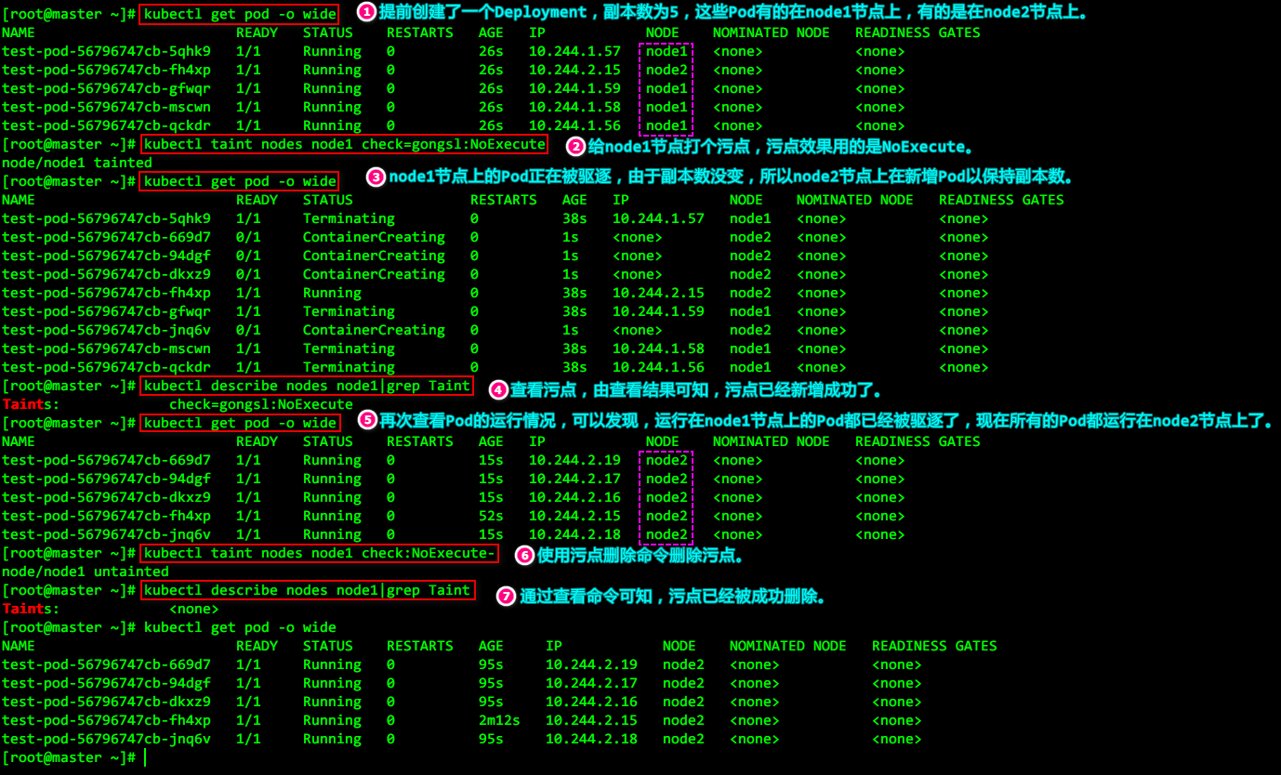Select output value "check=gongsl:NoExecute" after Taints label
This screenshot has height=775, width=1281.
pos(261,404)
